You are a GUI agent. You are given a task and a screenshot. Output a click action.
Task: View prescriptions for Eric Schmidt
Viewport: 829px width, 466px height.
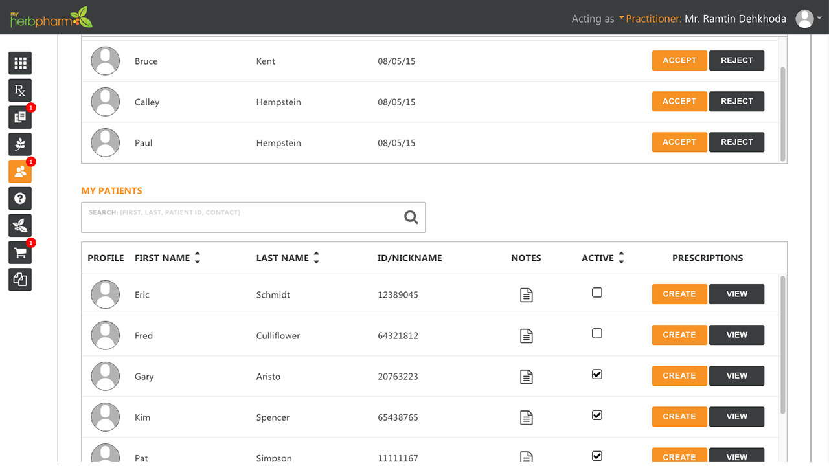pyautogui.click(x=737, y=294)
